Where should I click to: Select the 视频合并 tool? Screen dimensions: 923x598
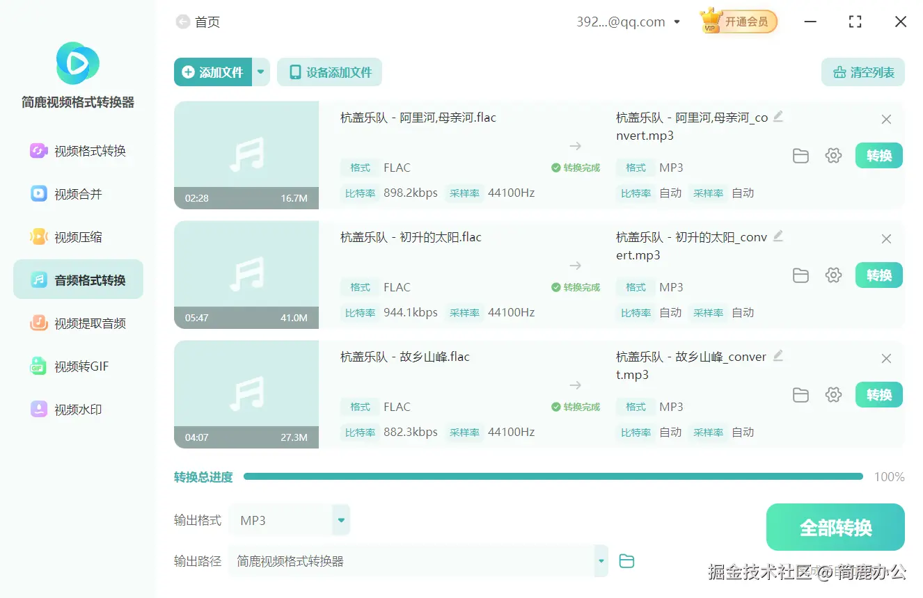coord(77,193)
